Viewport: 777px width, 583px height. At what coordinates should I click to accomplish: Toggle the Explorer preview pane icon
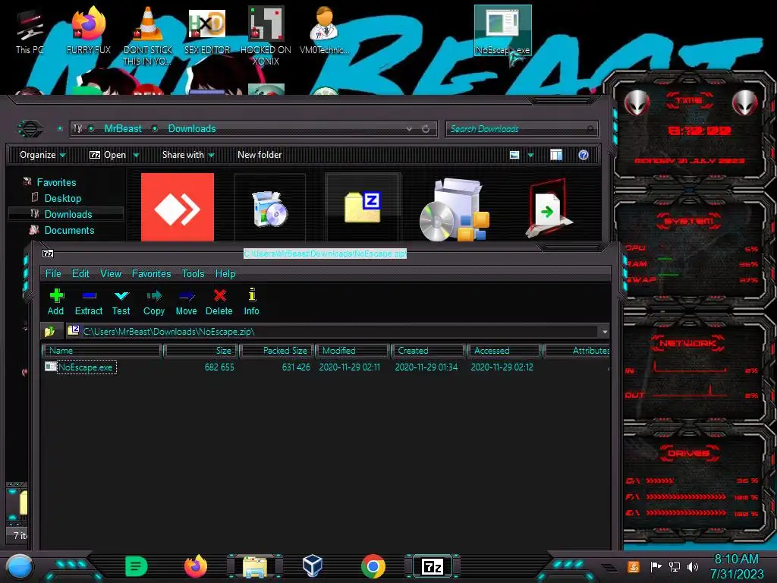556,155
